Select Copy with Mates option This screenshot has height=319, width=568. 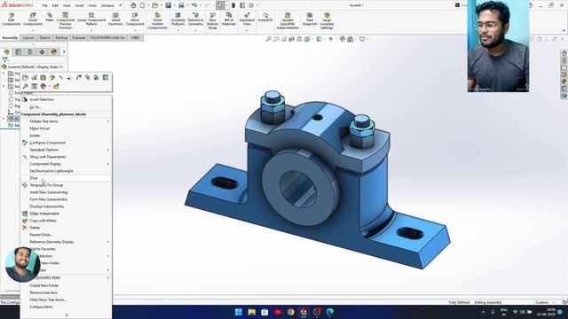[x=66, y=221]
